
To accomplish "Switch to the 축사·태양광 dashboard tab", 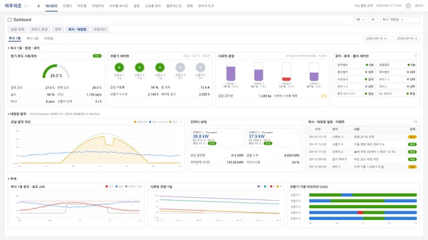I will pos(78,29).
